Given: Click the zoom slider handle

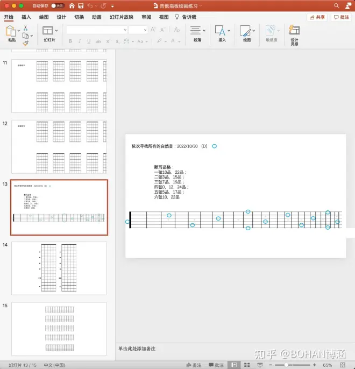Looking at the screenshot, I should [286, 365].
